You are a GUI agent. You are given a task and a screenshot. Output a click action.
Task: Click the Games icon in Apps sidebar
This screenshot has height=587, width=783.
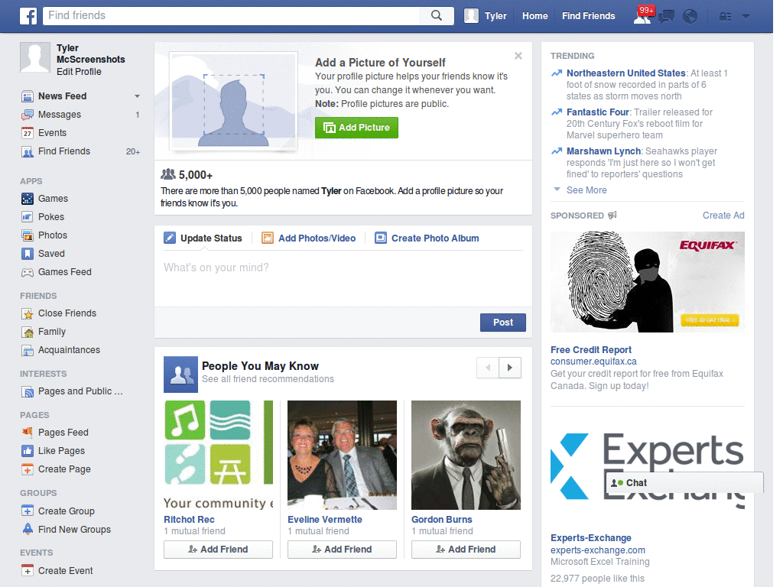(x=28, y=199)
